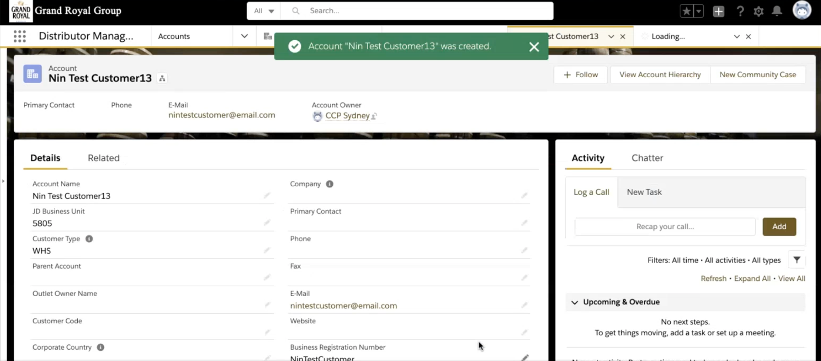Show Company field info tooltip
This screenshot has height=361, width=821.
pos(329,184)
